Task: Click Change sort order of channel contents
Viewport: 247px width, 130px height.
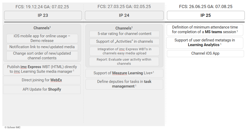Action: click(42, 56)
